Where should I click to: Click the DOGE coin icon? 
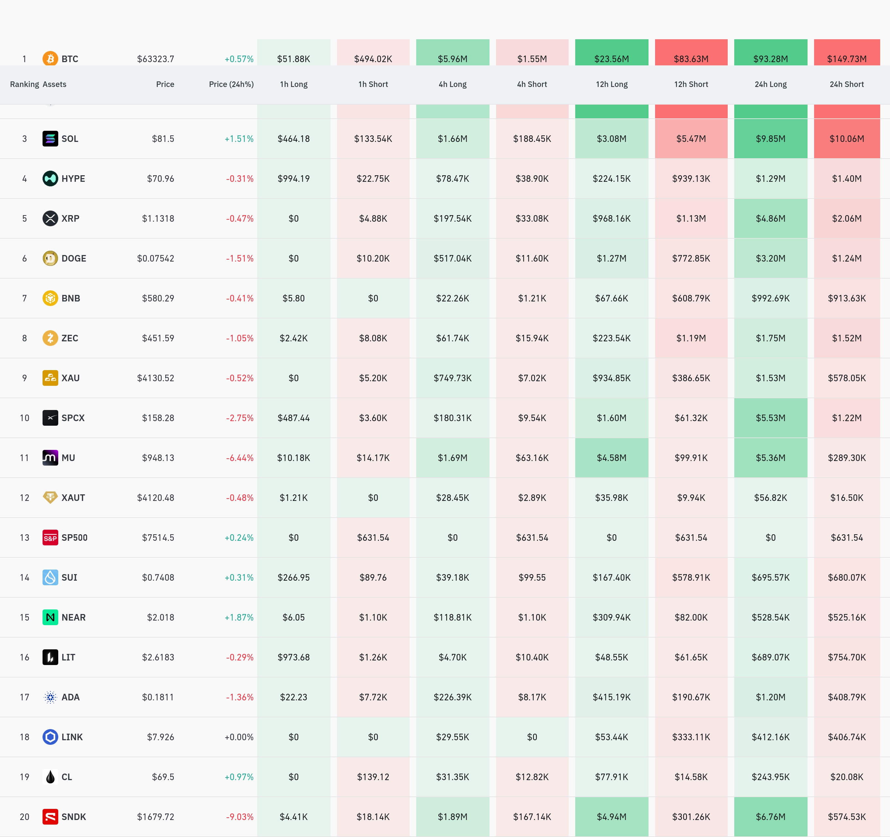[x=50, y=258]
